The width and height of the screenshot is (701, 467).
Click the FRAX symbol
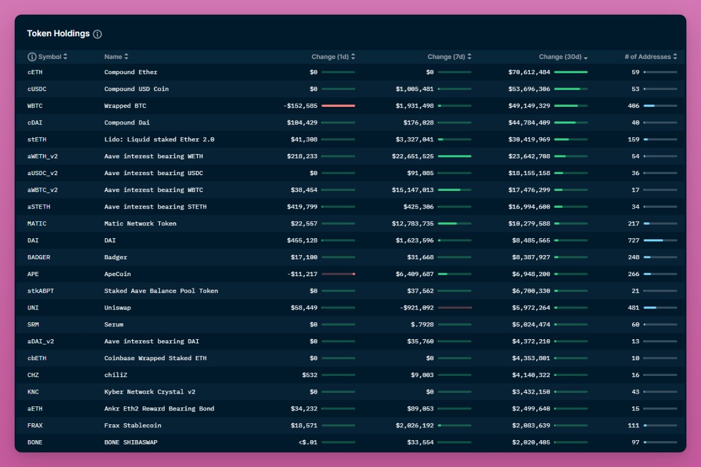(x=35, y=426)
